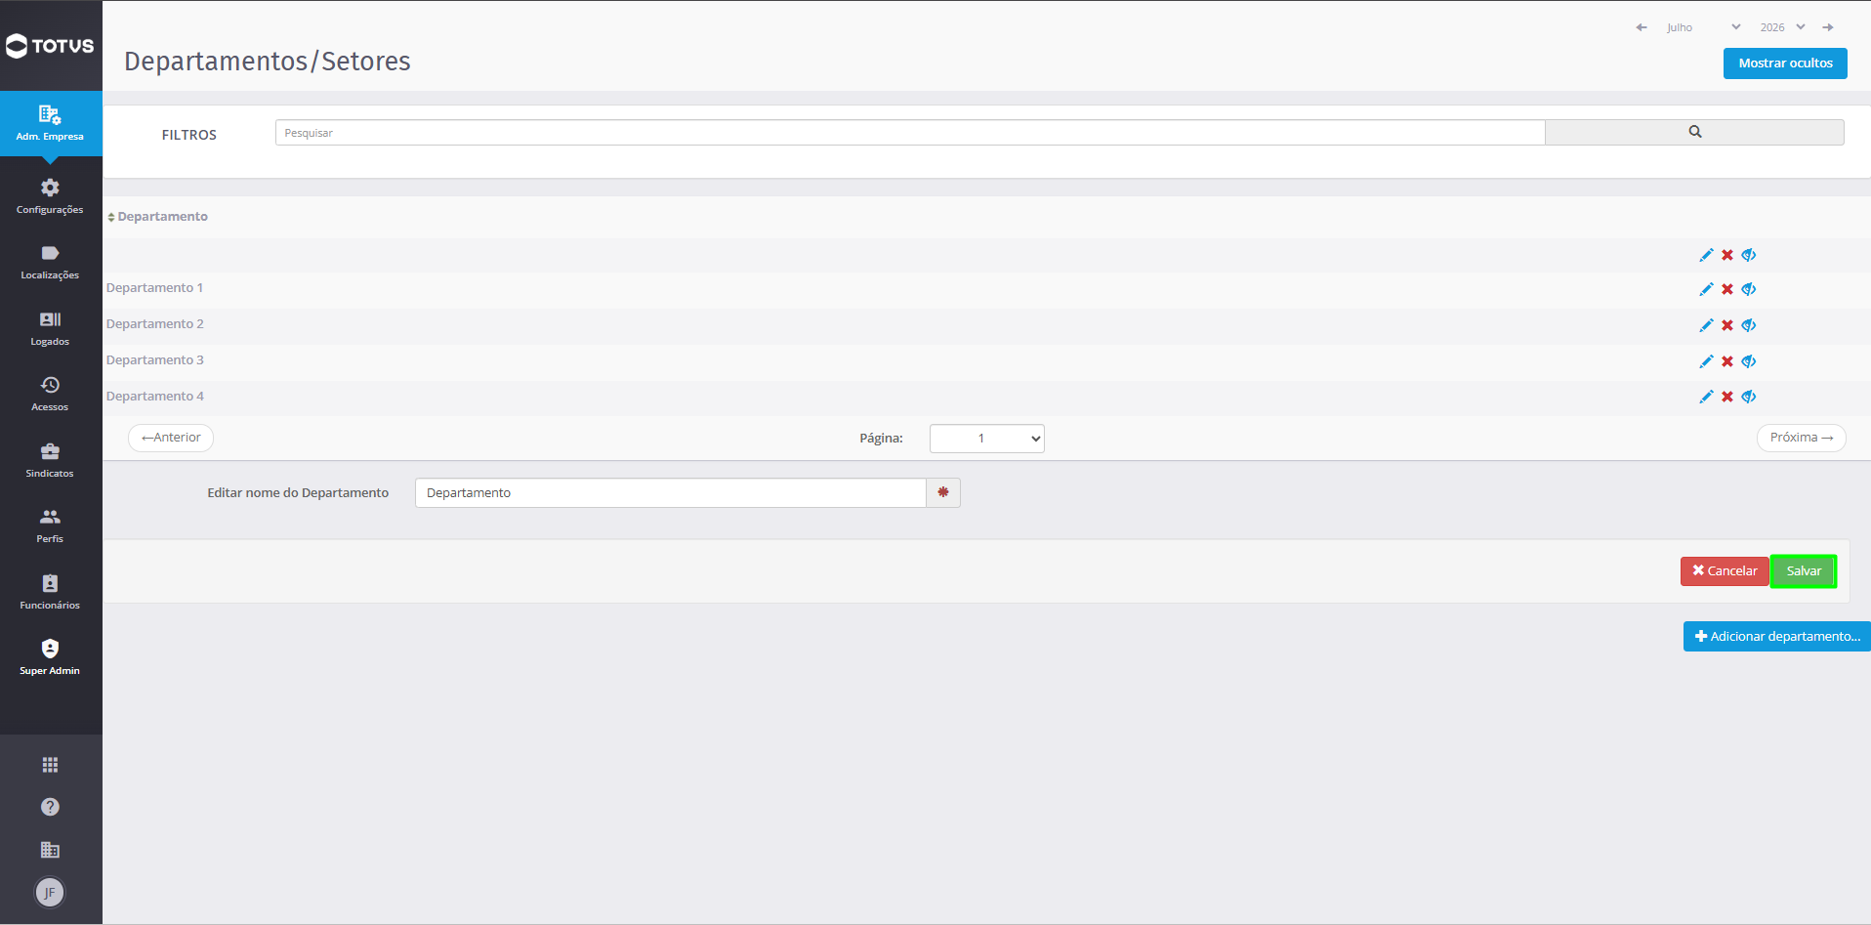The image size is (1871, 925).
Task: Open Sindicatos in the sidebar
Action: (50, 460)
